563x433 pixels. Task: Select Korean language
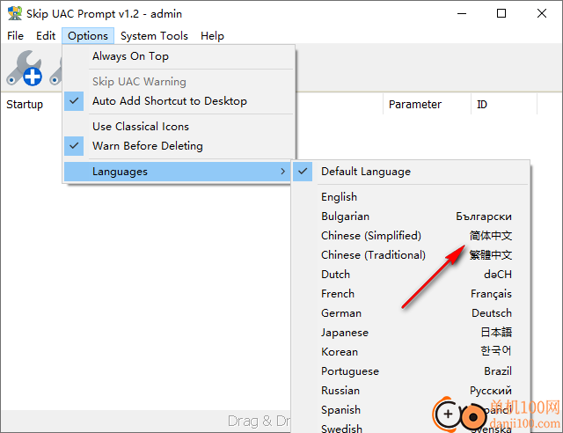coord(411,352)
